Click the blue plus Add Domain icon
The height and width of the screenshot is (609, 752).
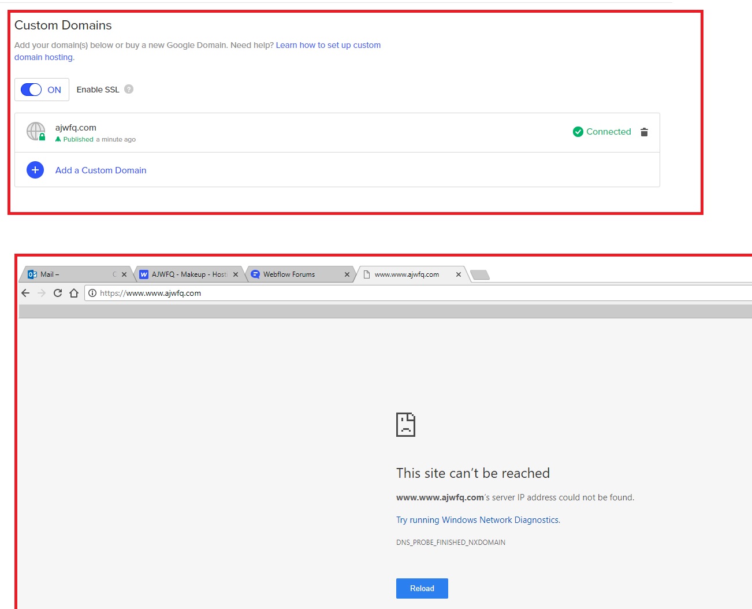coord(35,170)
